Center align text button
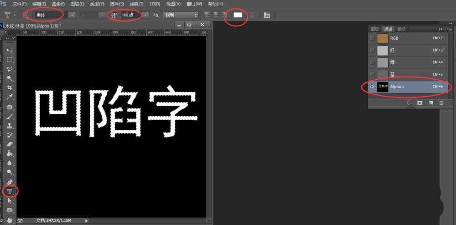Viewport: 456px width, 225px height. click(216, 15)
